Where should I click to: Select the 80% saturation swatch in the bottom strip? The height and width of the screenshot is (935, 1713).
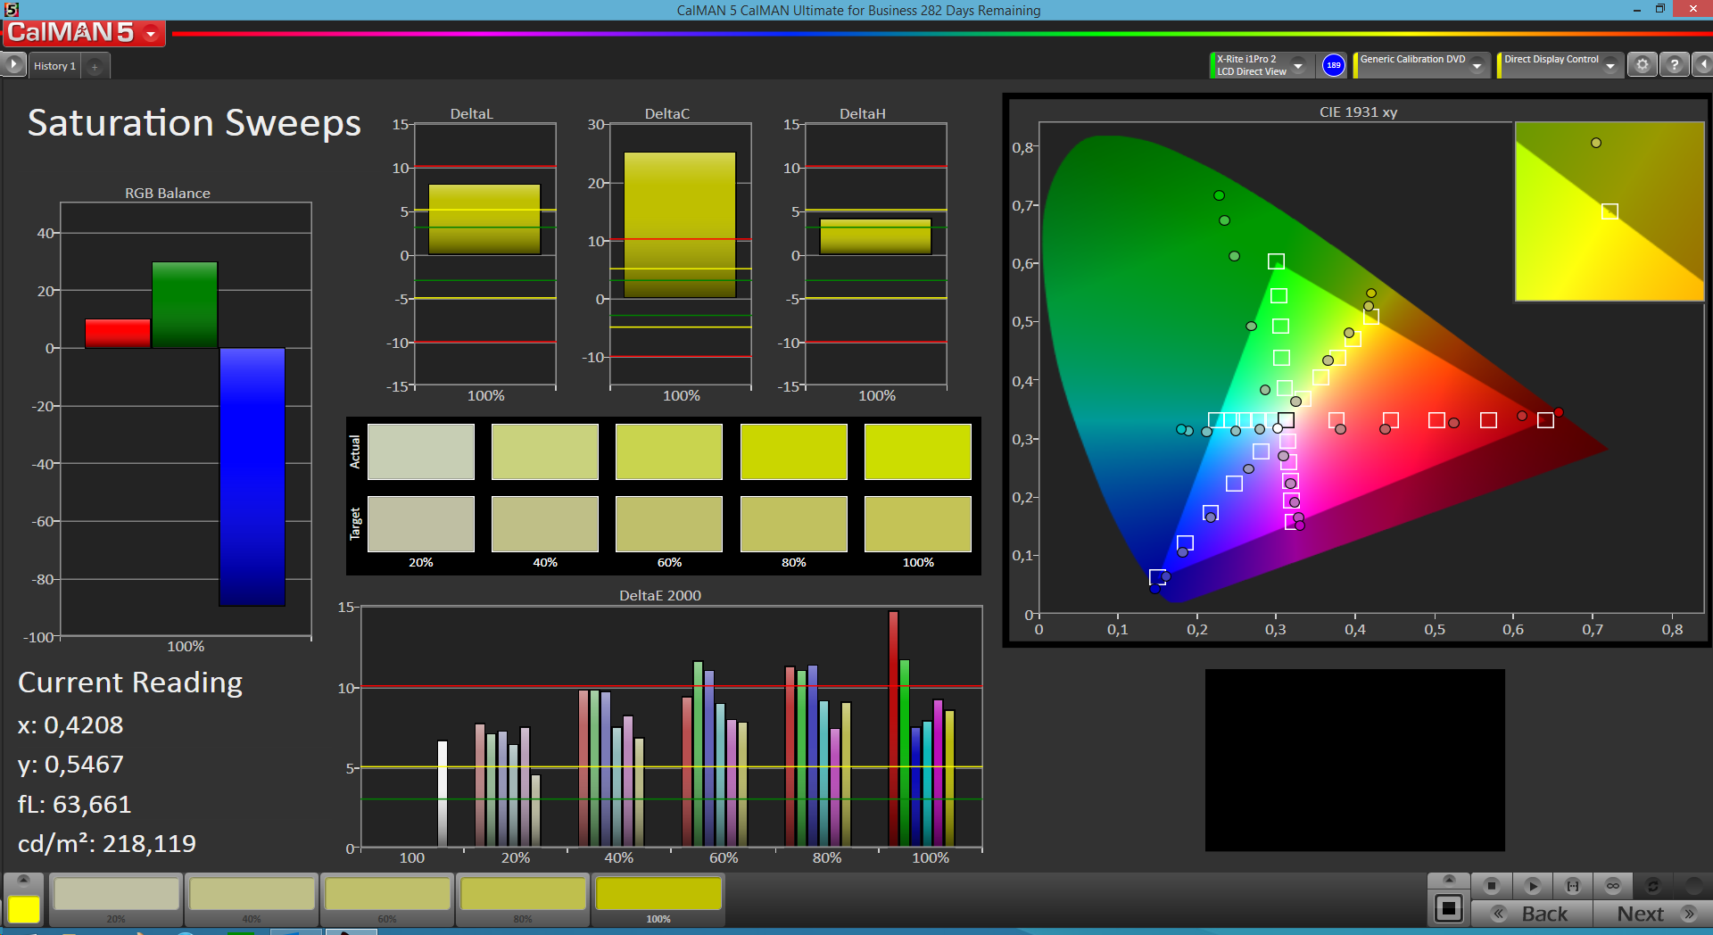pos(523,899)
